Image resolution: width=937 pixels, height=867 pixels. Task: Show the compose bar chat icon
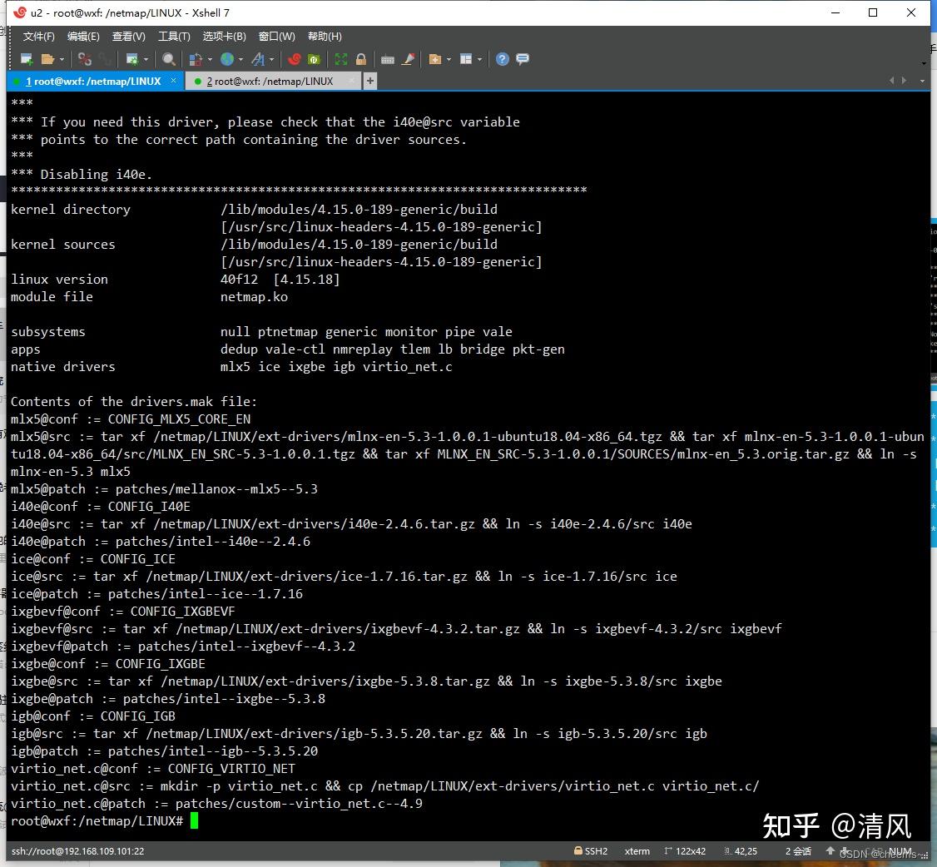pyautogui.click(x=523, y=59)
